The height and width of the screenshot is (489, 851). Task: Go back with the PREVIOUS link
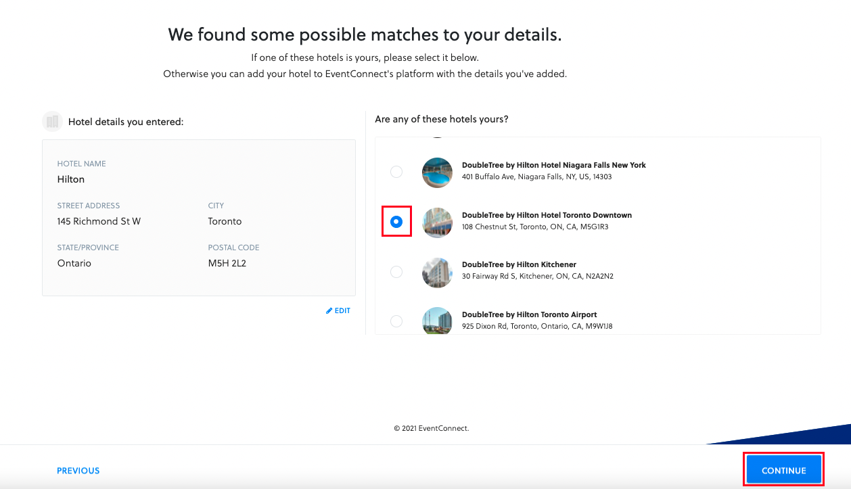tap(78, 471)
